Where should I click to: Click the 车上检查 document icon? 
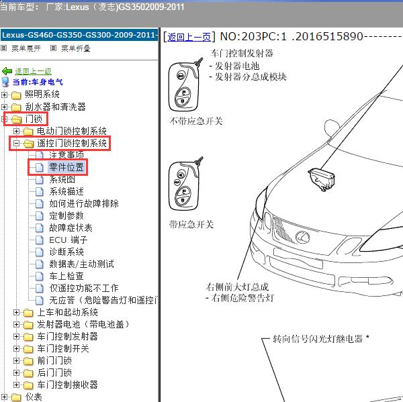[40, 276]
